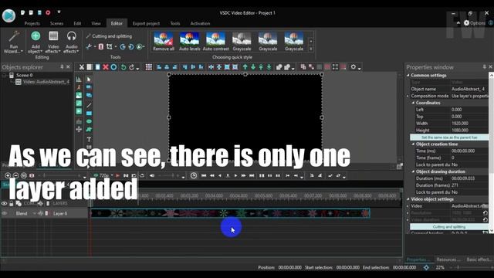Screen dimensions: 494x278
Task: Toggle all layers visibility eye in header
Action: (x=5, y=204)
